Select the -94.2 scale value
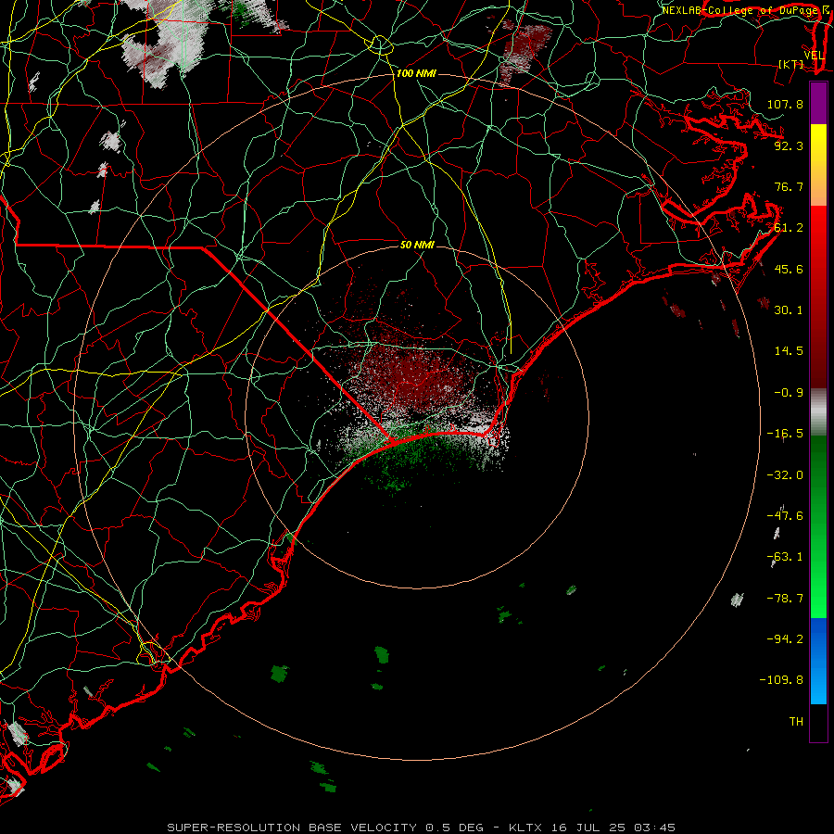 tap(785, 638)
